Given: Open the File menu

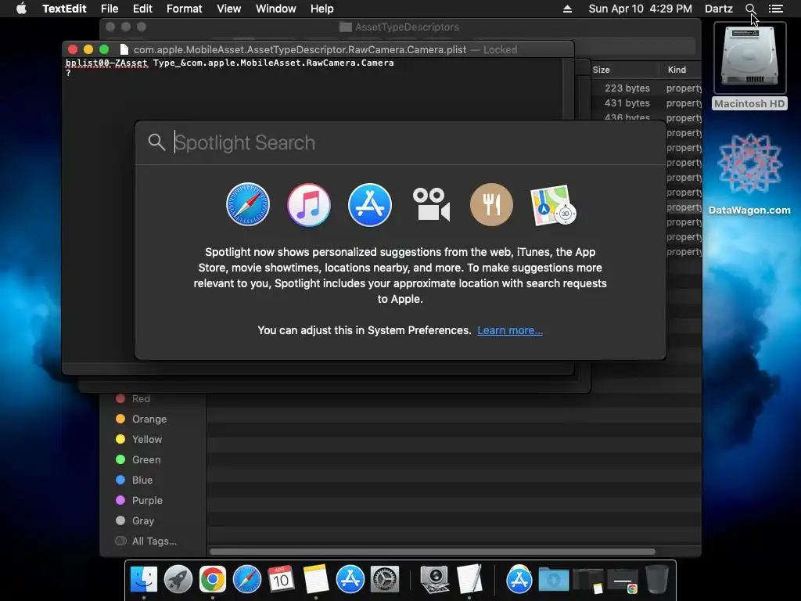Looking at the screenshot, I should tap(110, 9).
